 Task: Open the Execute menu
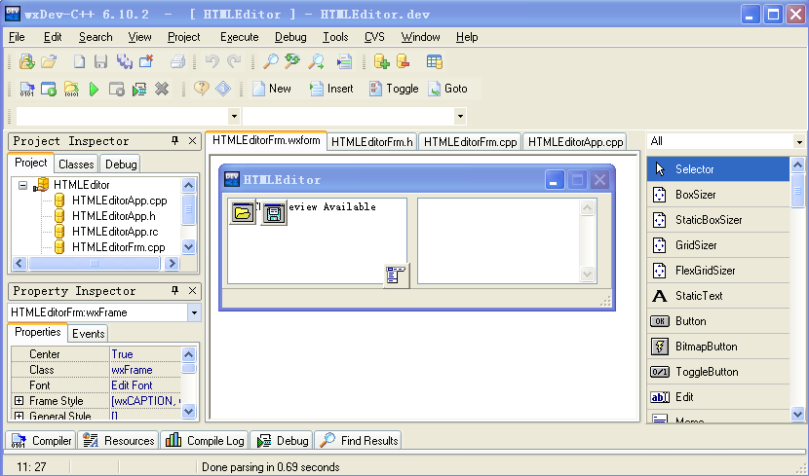click(240, 37)
